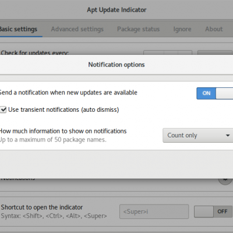
Task: Click the <Super>i shortcut input field
Action: tap(154, 211)
